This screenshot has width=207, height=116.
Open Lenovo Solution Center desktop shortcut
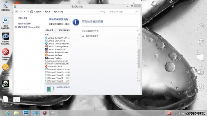[5, 54]
